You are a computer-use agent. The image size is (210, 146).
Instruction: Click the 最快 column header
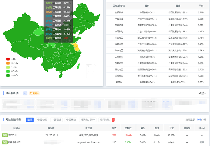click(147, 6)
